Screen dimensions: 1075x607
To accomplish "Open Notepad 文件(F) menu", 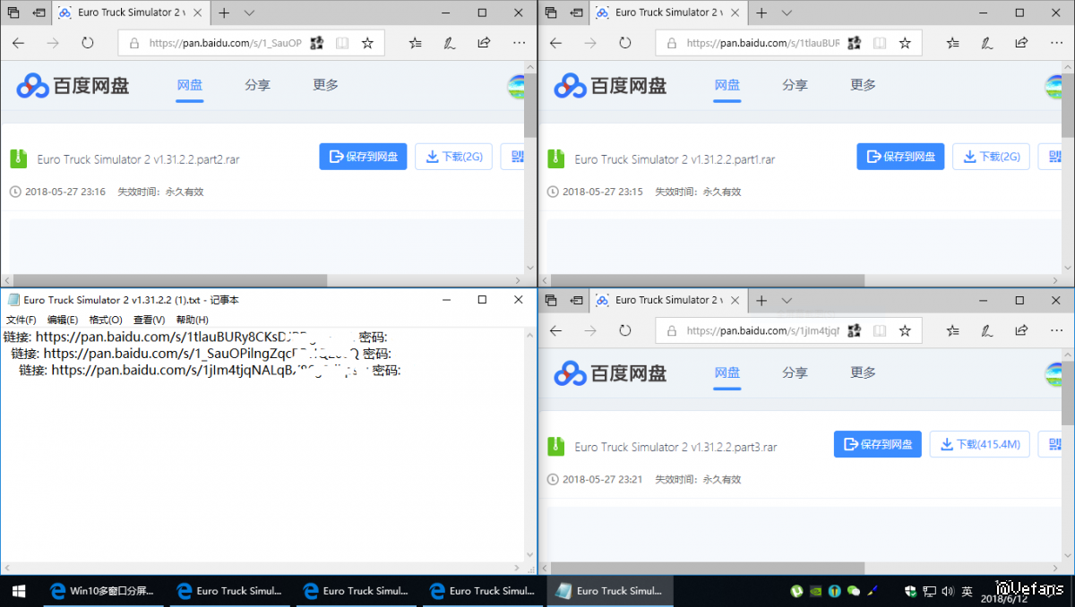I will 21,320.
